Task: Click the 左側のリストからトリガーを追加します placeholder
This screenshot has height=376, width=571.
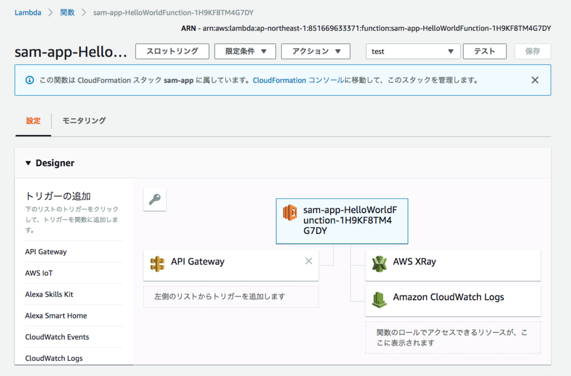Action: tap(231, 297)
